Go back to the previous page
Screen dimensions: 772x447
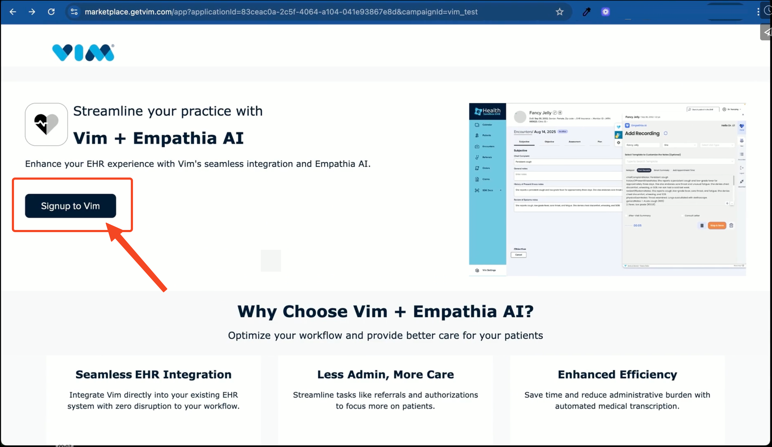pos(13,12)
